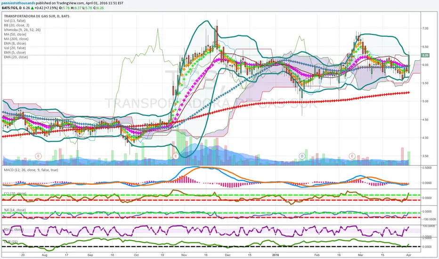439x259 pixels.
Task: Select the CMF (21) pane label
Action: click(11, 241)
